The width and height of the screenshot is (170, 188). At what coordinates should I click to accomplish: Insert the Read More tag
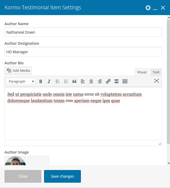pos(116,82)
